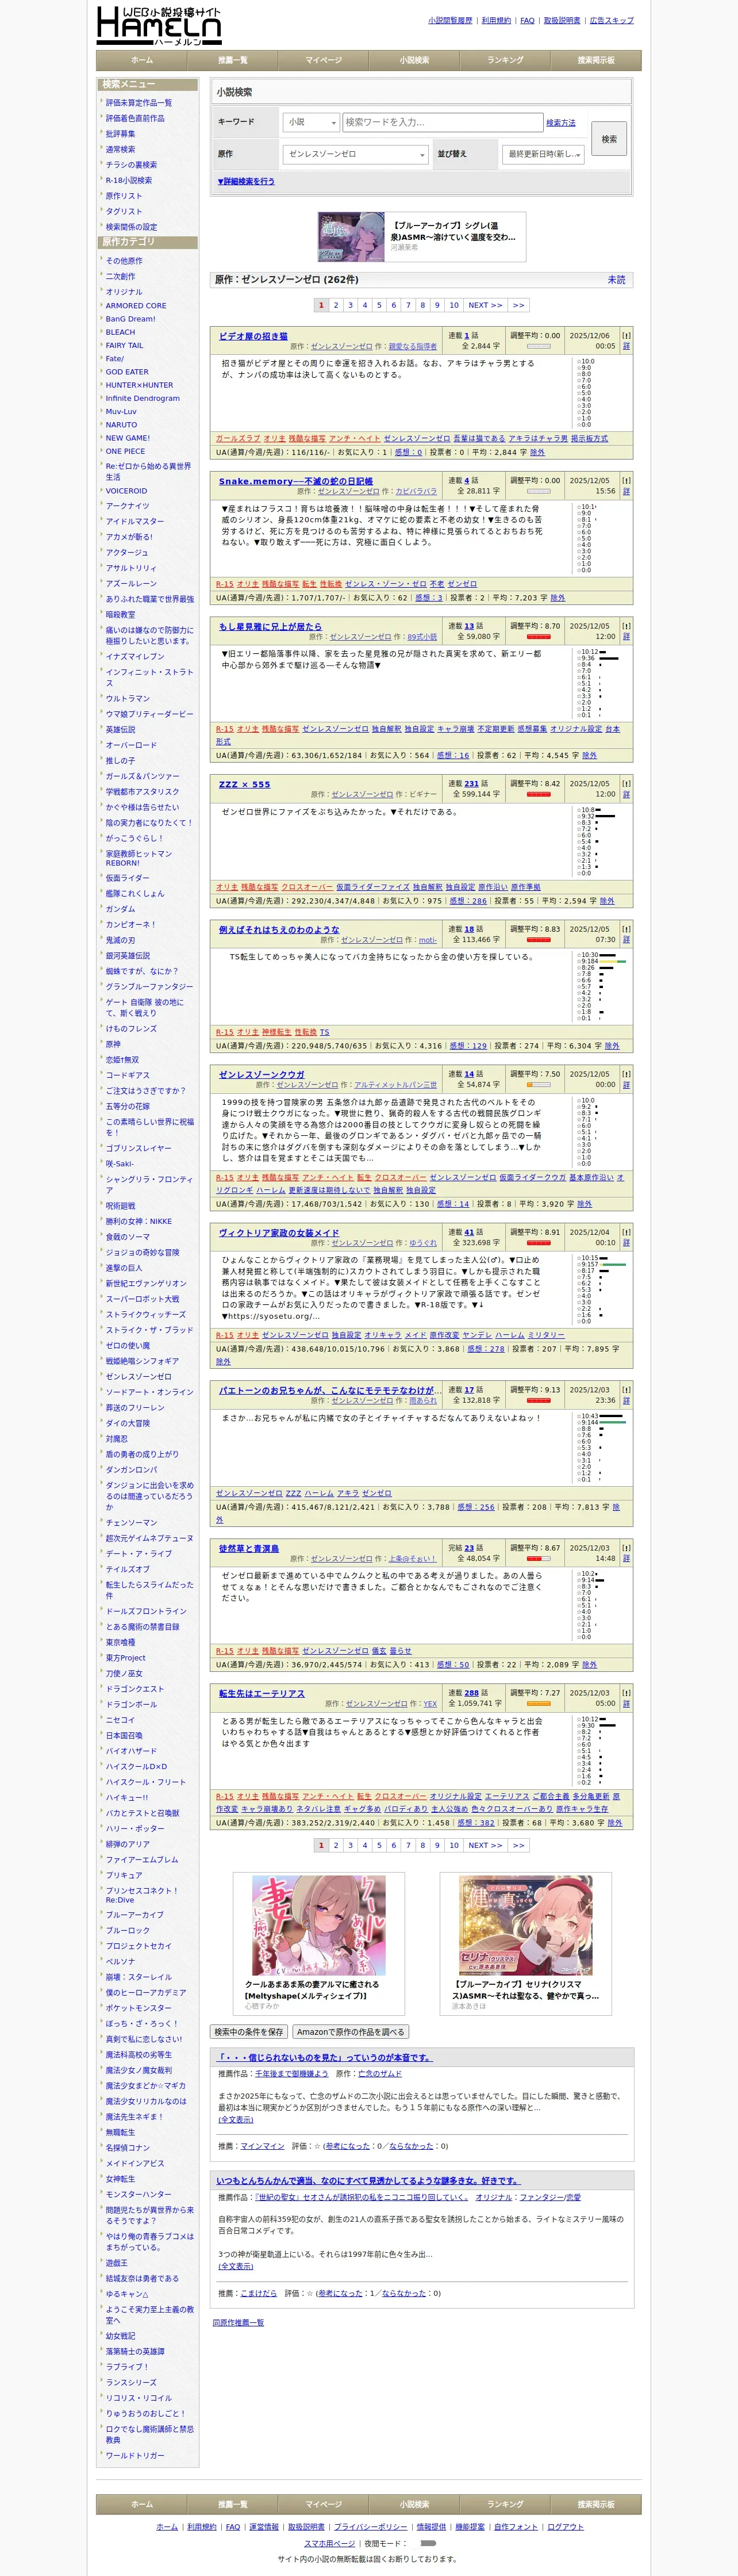Open the 原作 dropdown showing ゼンレスゾーンゼロ
Screen dimensions: 738x2576
[355, 154]
